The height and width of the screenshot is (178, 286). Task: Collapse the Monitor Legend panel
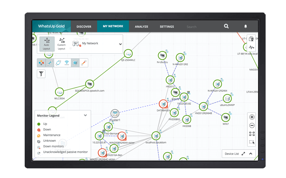point(85,115)
